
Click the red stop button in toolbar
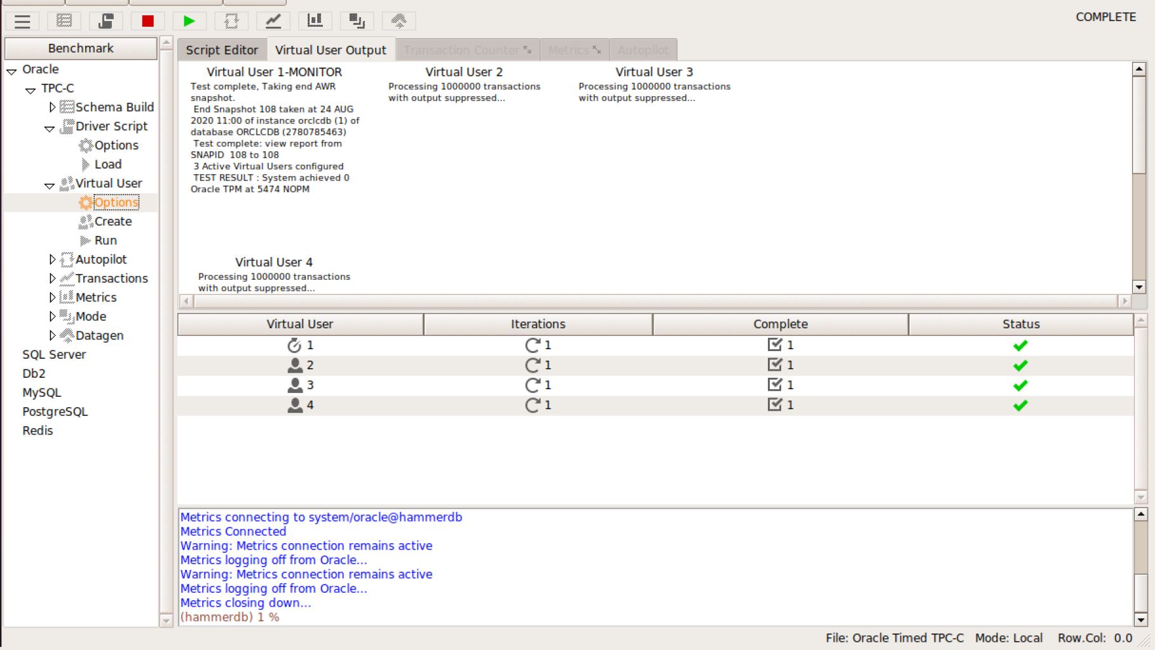[147, 21]
